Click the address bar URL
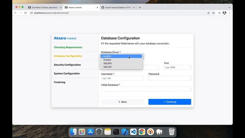Image resolution: width=245 pixels, height=138 pixels. (x=51, y=13)
